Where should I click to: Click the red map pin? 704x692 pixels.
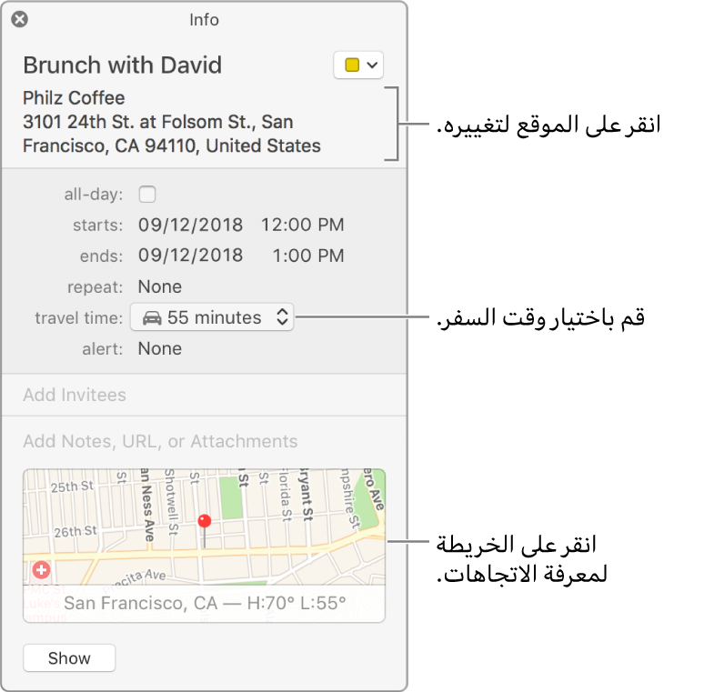205,524
